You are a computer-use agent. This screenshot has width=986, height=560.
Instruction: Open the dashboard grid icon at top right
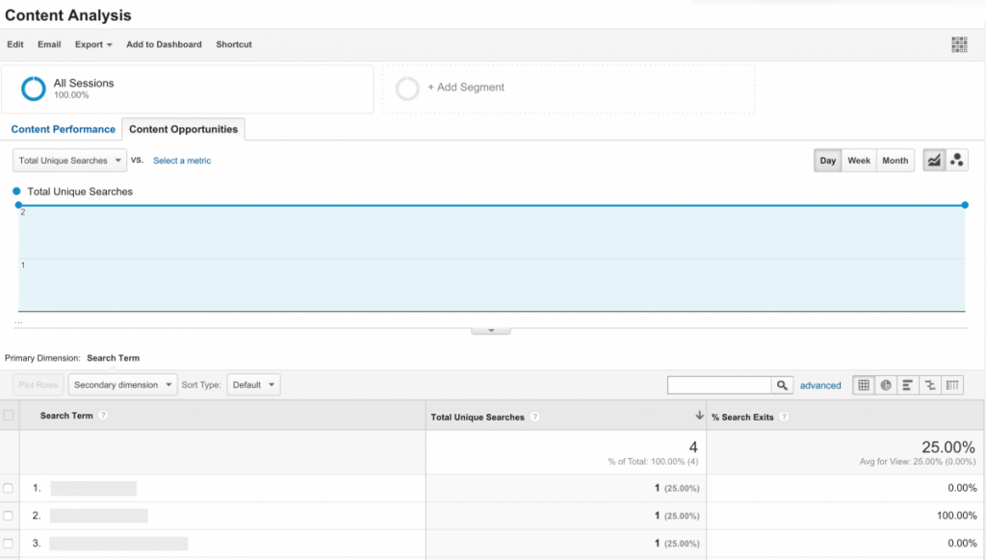point(959,44)
